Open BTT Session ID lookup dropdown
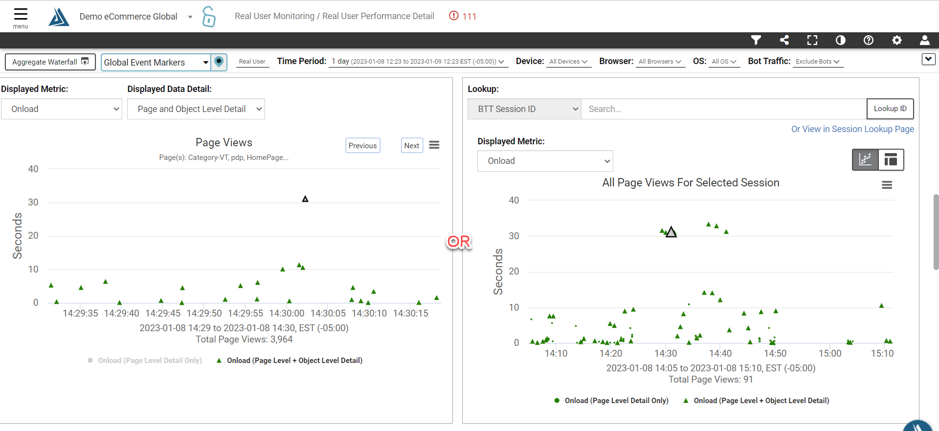Screen dimensions: 939x431 (524, 109)
